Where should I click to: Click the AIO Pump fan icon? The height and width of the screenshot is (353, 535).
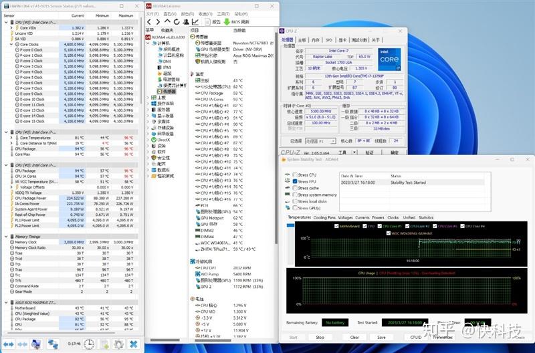[197, 274]
